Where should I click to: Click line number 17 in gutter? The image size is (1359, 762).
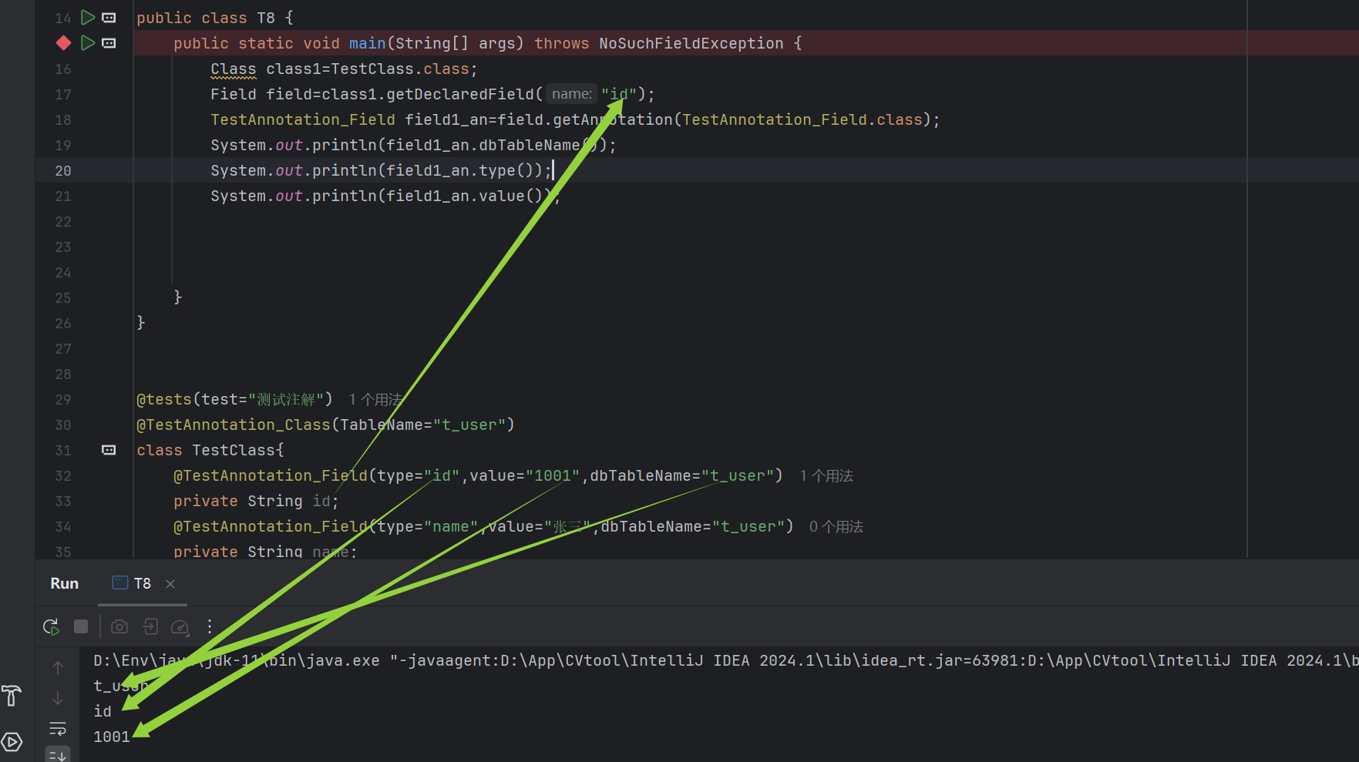63,94
